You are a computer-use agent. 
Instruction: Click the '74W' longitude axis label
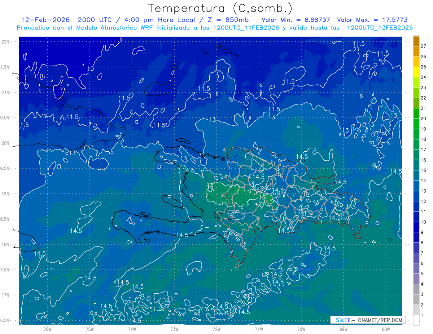click(132, 329)
